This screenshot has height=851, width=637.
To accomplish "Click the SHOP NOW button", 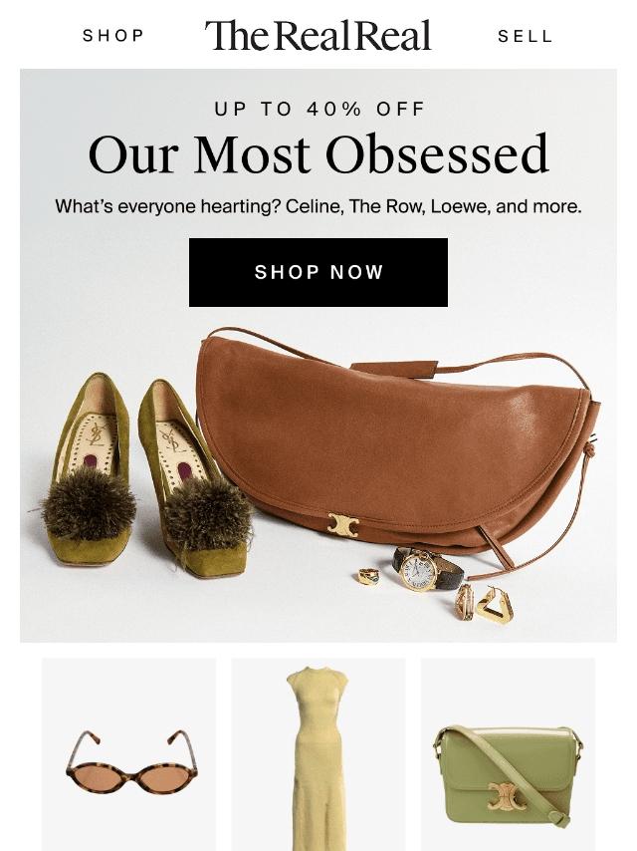I will (x=318, y=272).
